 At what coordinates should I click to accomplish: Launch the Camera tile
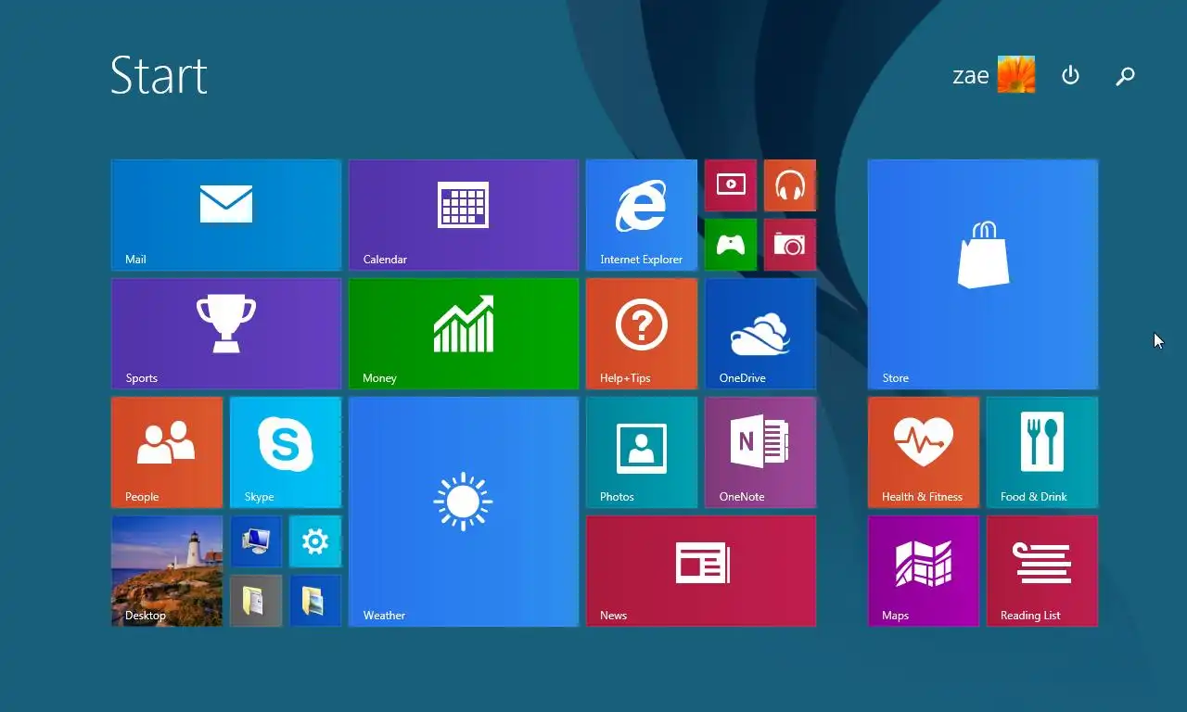pos(790,245)
